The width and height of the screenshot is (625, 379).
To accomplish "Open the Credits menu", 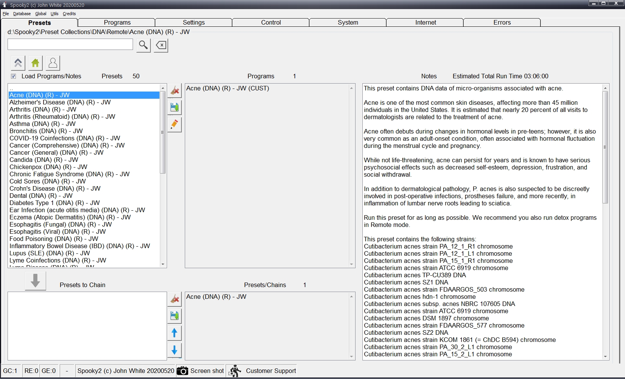I will click(x=69, y=14).
